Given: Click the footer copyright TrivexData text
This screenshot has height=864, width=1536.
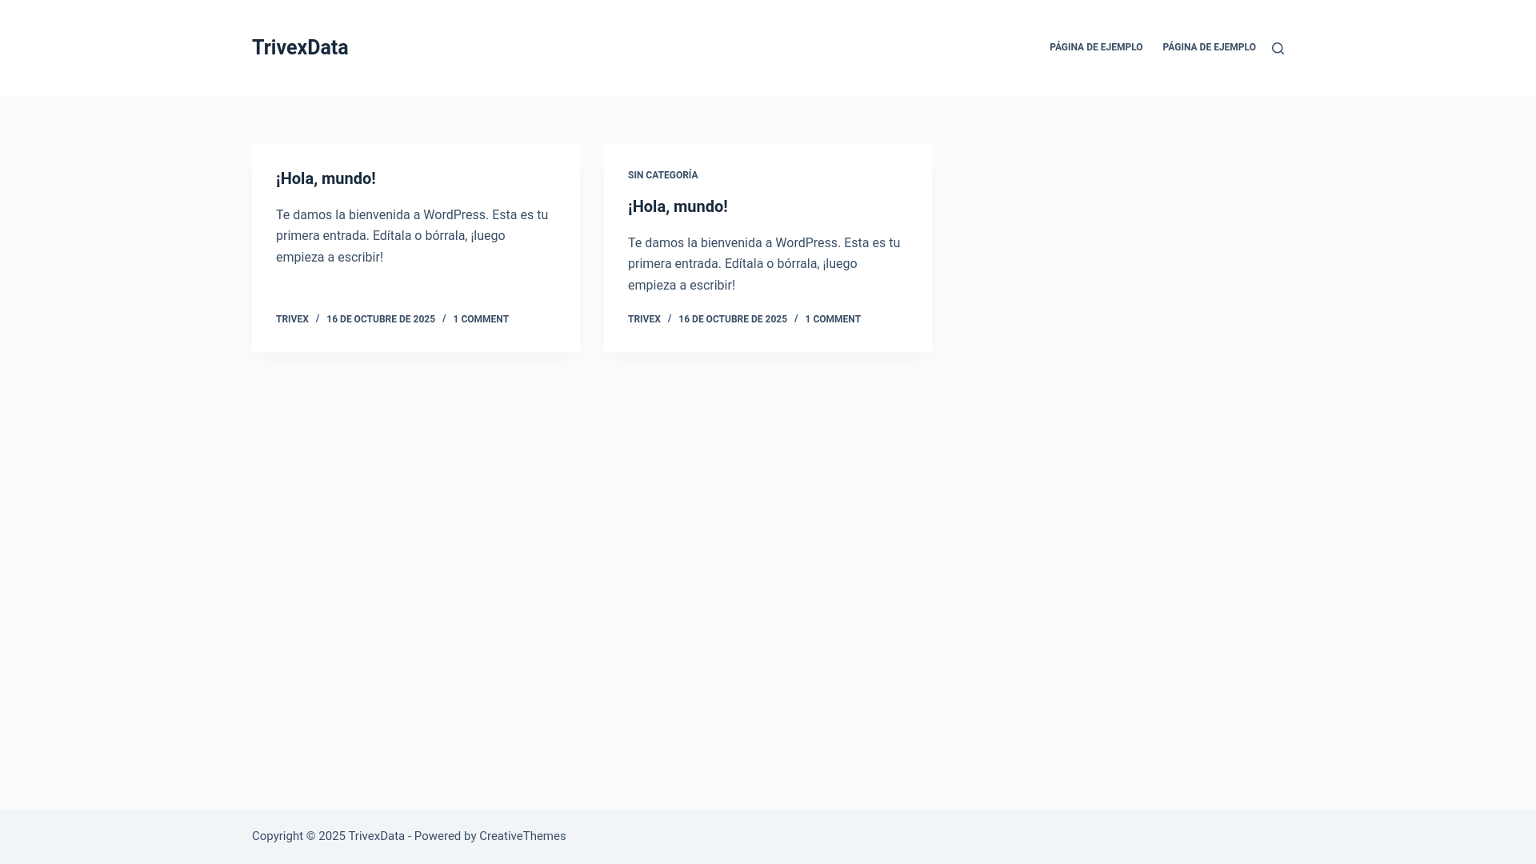Looking at the screenshot, I should tap(376, 836).
